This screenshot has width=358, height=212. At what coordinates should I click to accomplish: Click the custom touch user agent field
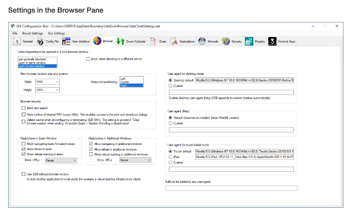pos(231,169)
